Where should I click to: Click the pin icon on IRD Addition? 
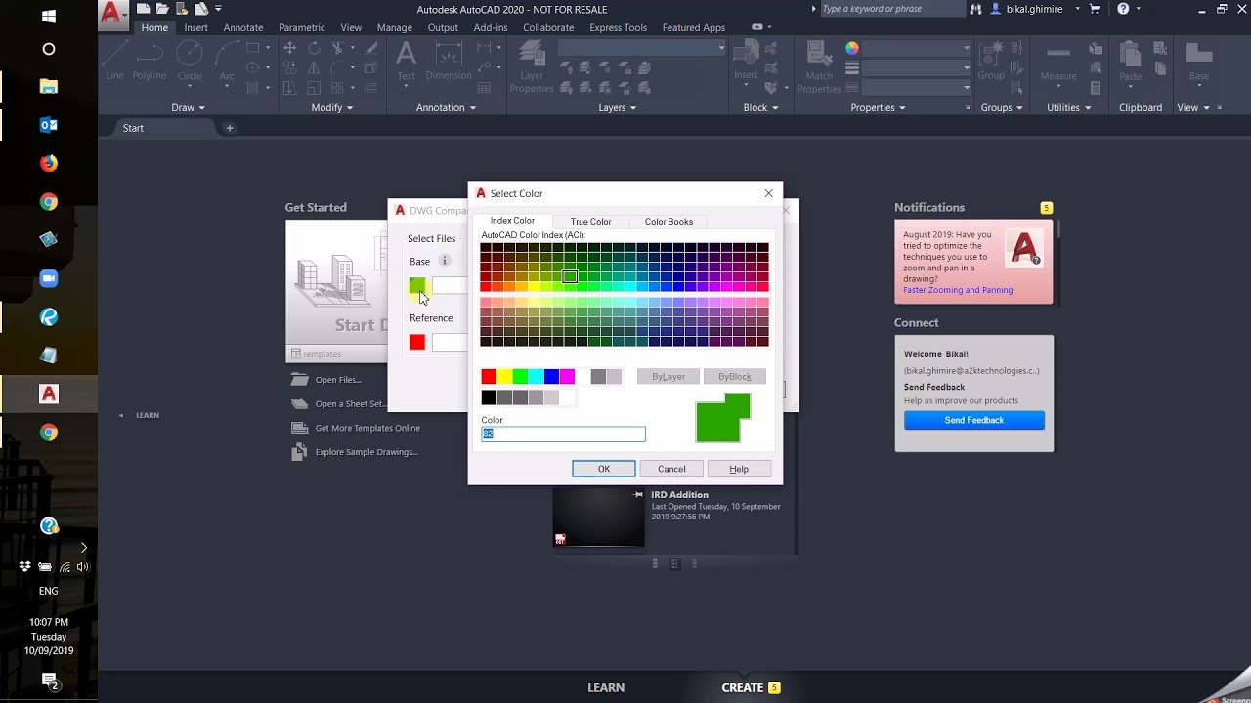point(638,495)
